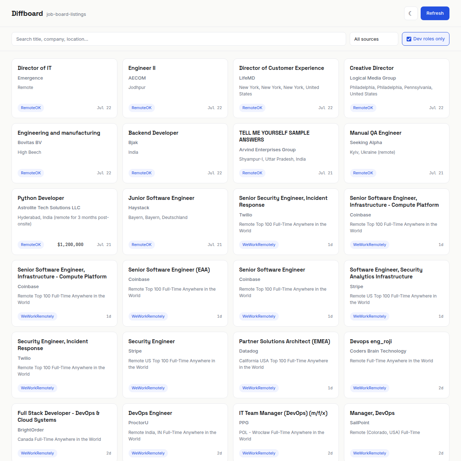
Task: Click company name Haystack
Action: (139, 208)
